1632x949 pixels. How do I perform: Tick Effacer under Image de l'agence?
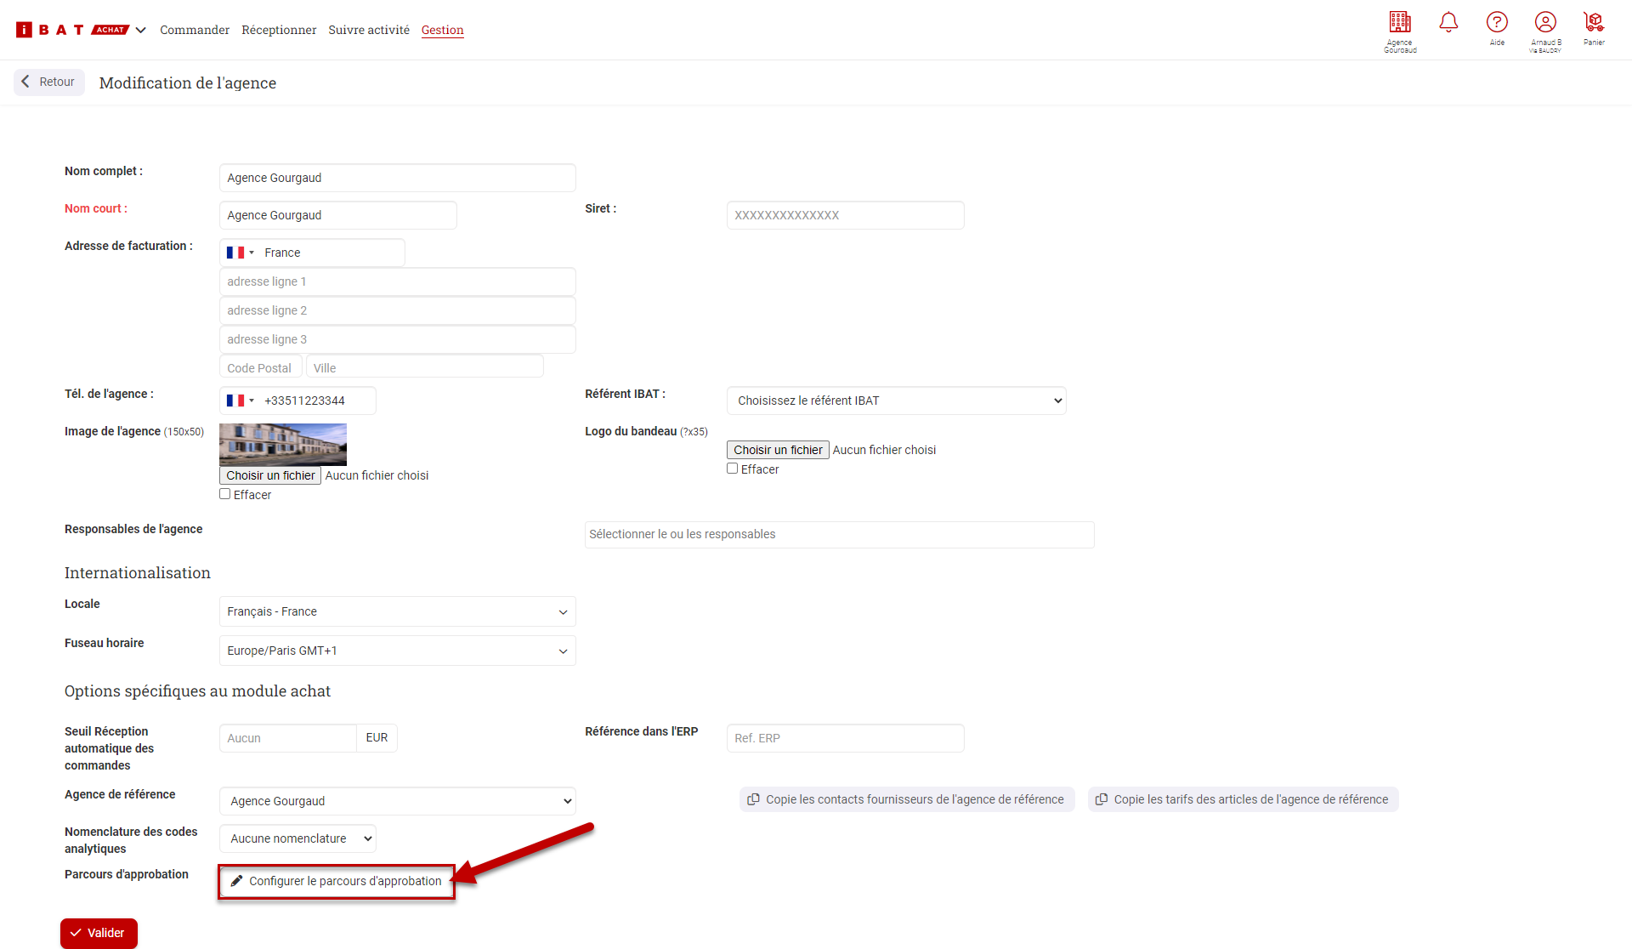click(225, 494)
